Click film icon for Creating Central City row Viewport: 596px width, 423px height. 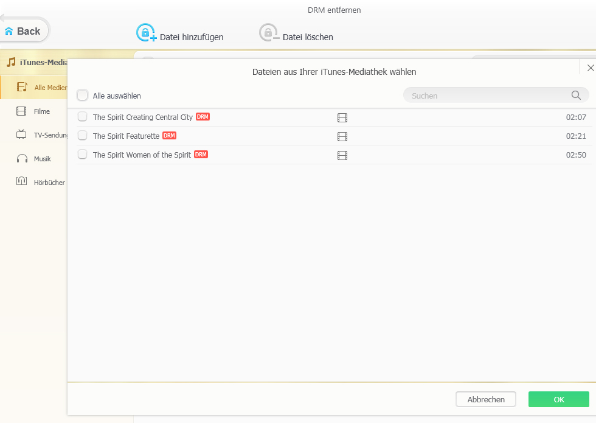342,117
